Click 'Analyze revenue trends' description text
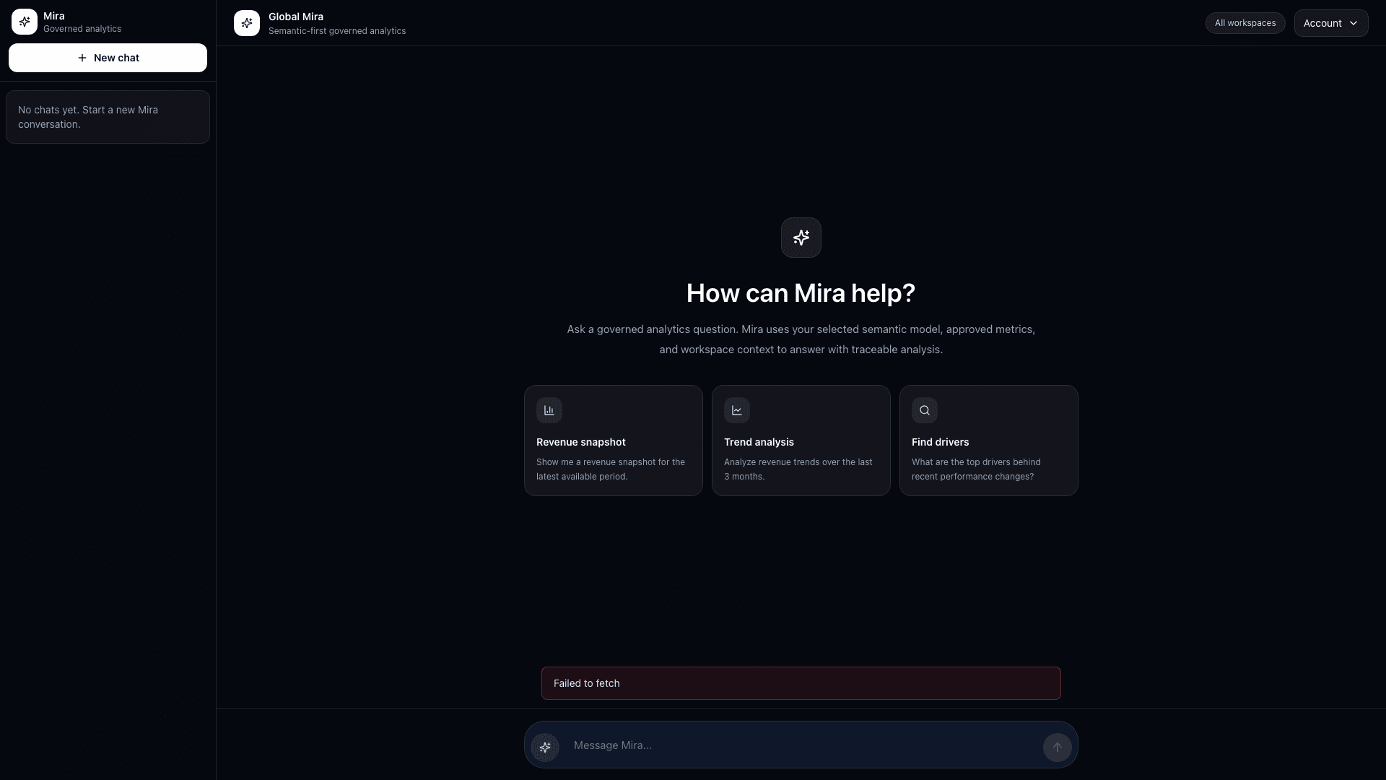This screenshot has height=780, width=1386. point(798,469)
